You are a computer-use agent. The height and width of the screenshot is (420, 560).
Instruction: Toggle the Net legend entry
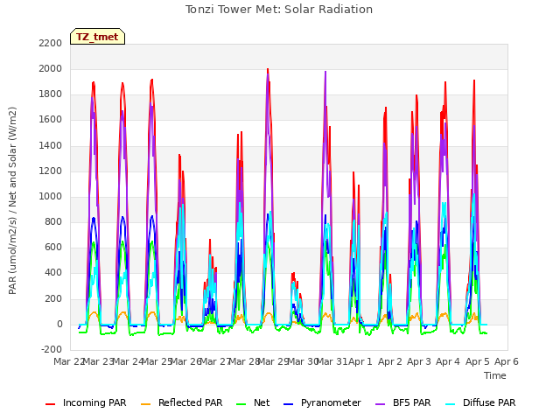[253, 402]
